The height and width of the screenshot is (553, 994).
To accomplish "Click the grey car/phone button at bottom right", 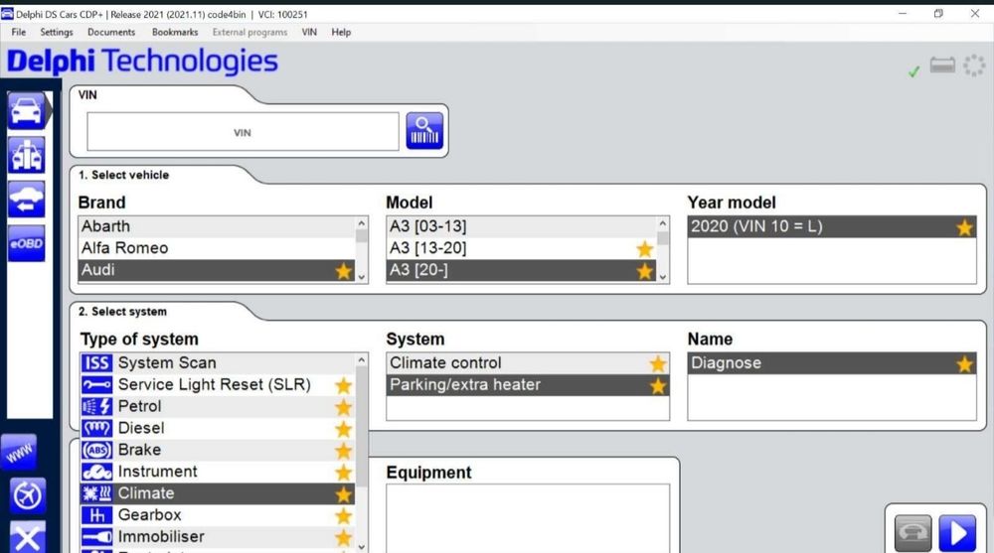I will point(912,533).
